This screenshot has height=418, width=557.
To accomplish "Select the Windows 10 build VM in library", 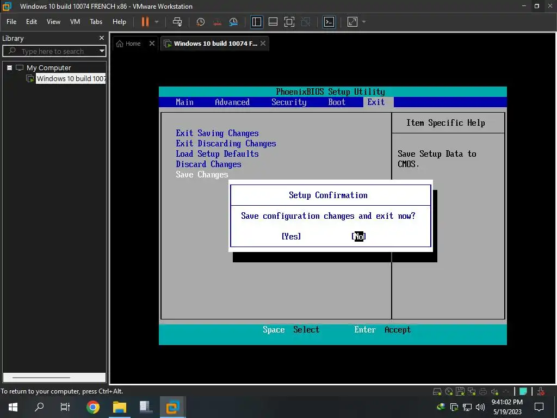I will 71,78.
